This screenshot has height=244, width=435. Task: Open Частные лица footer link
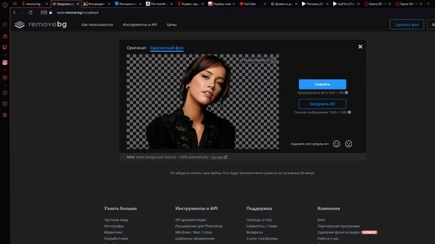[x=116, y=220]
